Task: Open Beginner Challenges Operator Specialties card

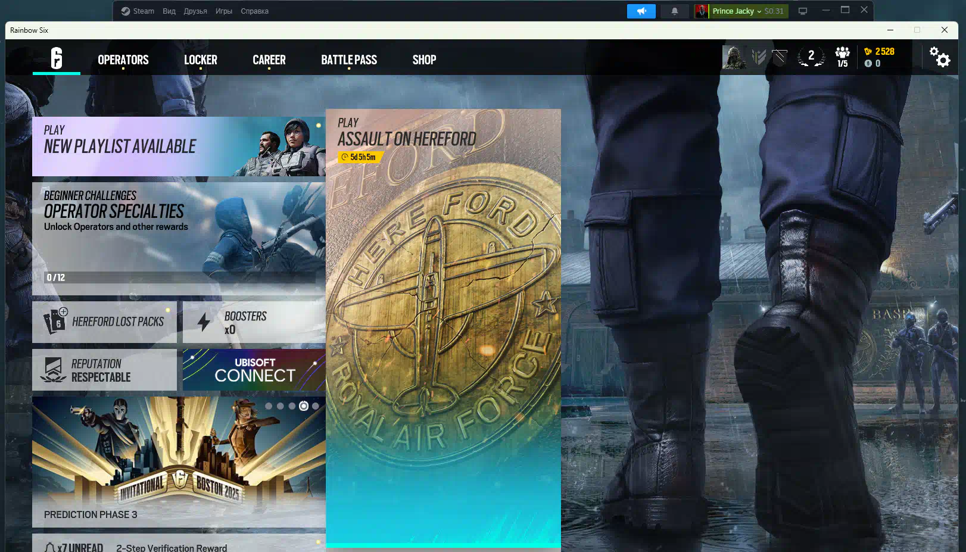Action: (179, 238)
